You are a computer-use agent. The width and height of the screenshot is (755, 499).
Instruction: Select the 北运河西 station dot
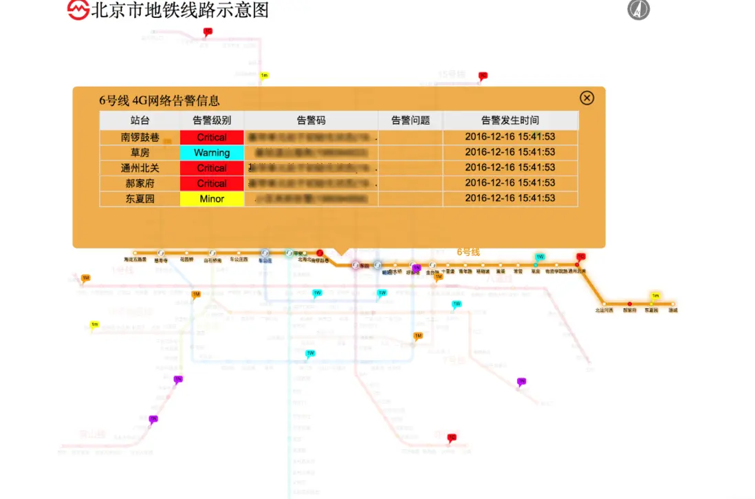[604, 304]
